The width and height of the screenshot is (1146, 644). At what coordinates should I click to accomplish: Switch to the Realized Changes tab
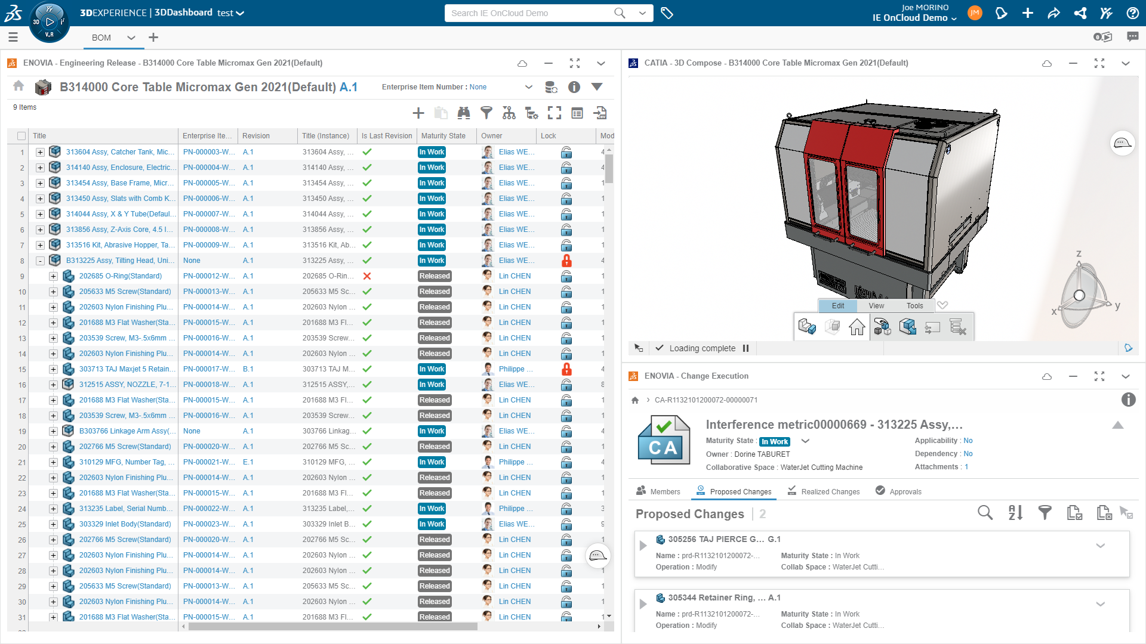[x=824, y=491]
